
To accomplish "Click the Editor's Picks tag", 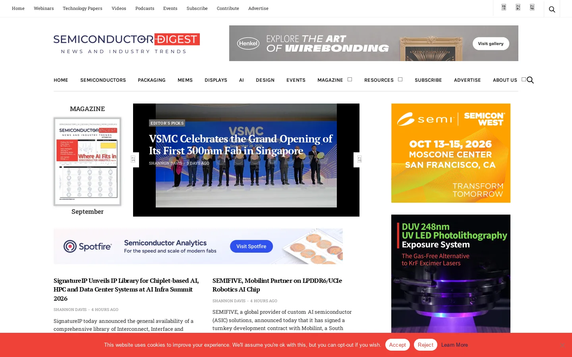I will pyautogui.click(x=167, y=123).
